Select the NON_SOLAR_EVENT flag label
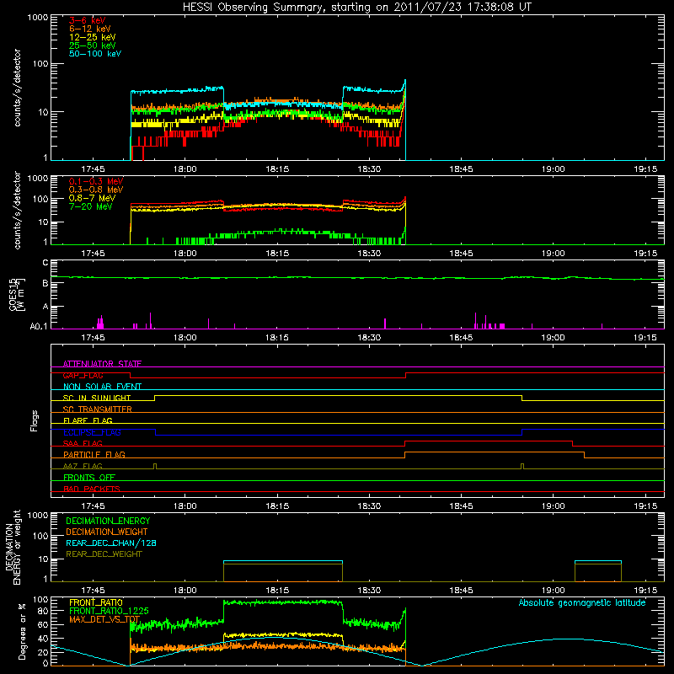674x674 pixels. coord(102,387)
